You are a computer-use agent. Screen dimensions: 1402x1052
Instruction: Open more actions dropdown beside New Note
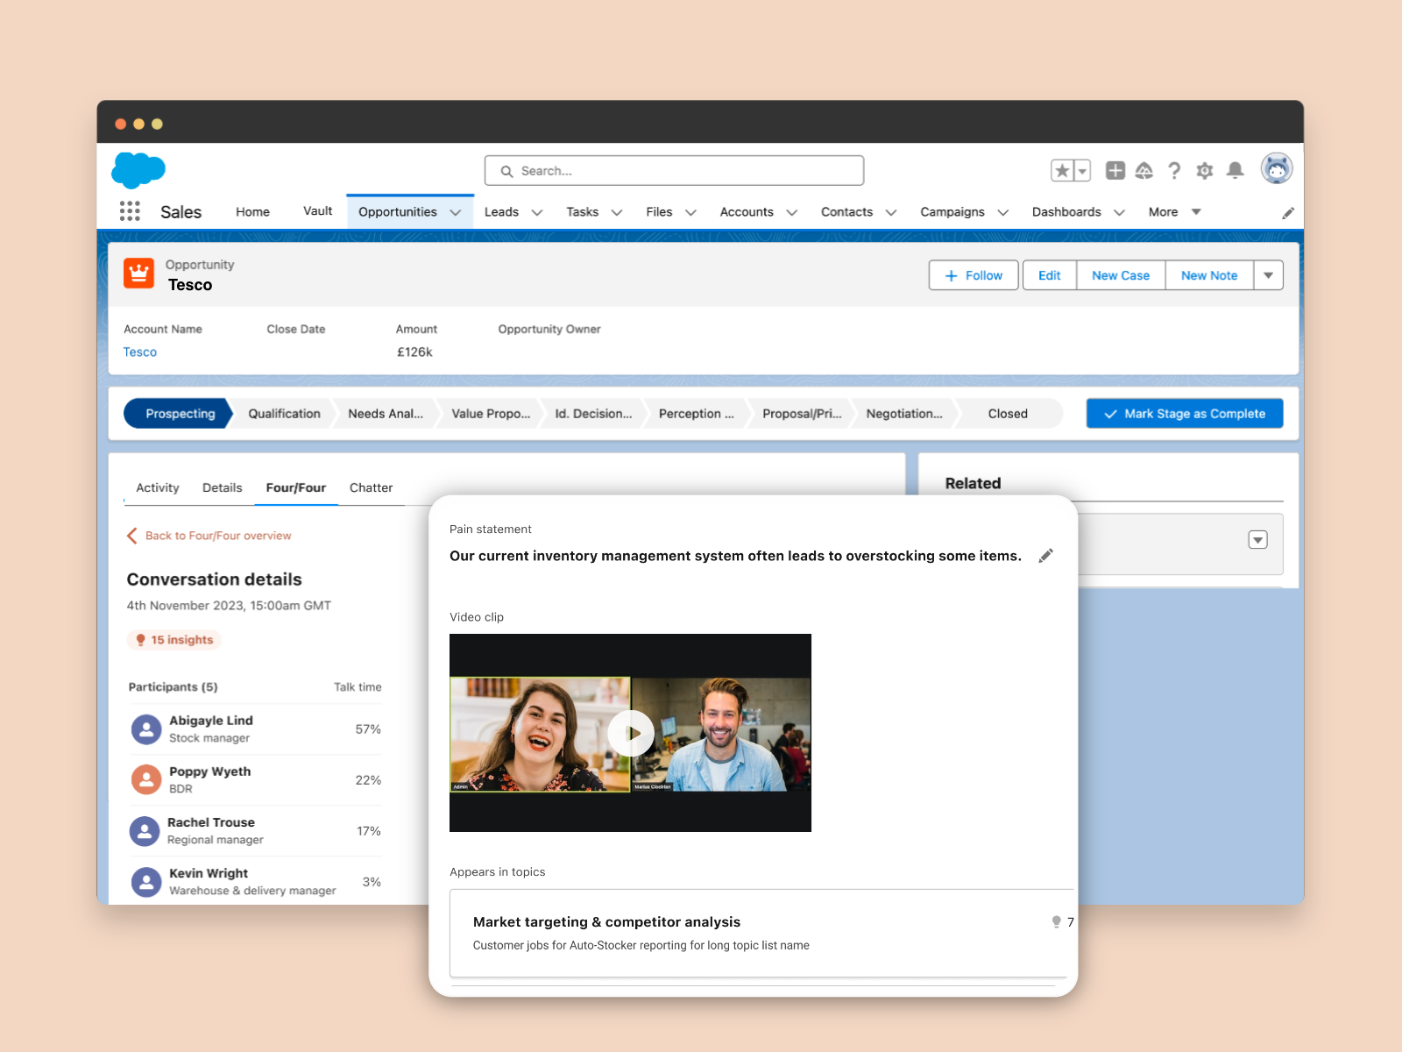pos(1268,275)
